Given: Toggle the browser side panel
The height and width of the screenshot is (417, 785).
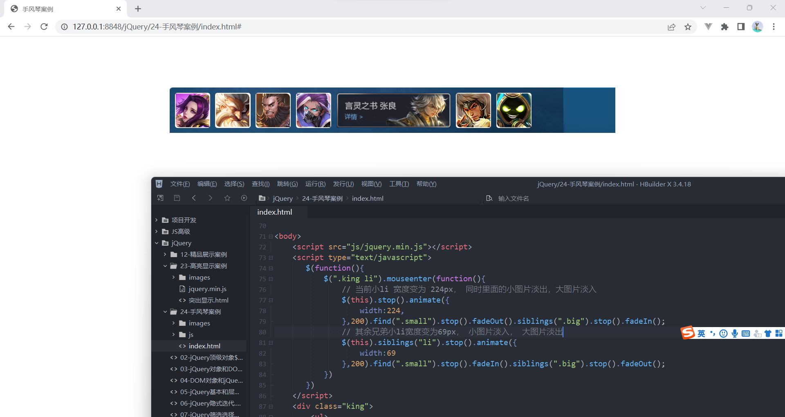Looking at the screenshot, I should [741, 27].
